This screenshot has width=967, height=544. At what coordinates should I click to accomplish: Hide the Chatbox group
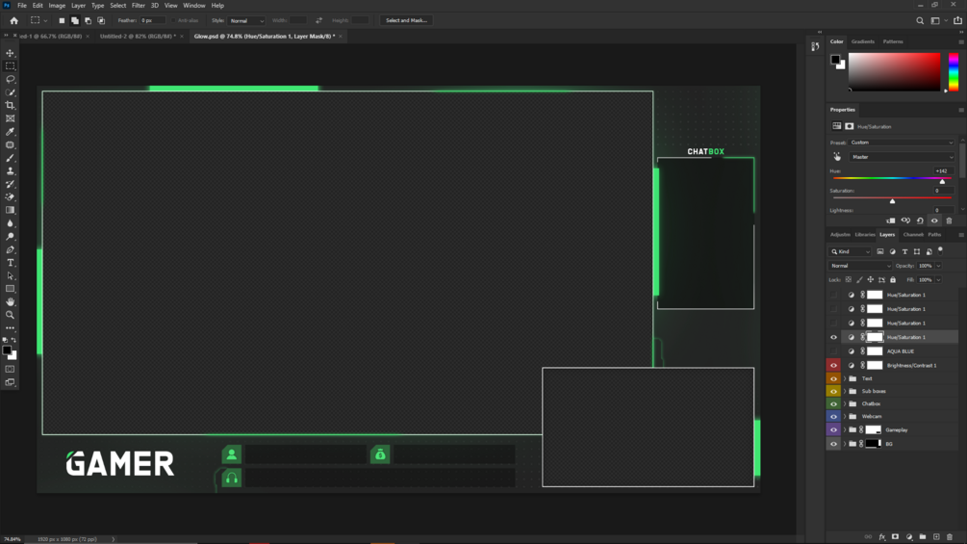click(833, 404)
